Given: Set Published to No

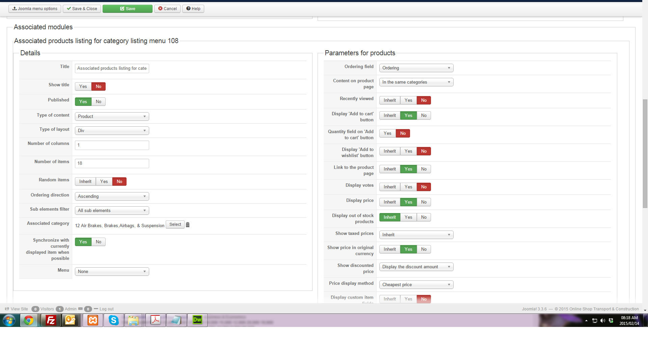Looking at the screenshot, I should click(98, 102).
